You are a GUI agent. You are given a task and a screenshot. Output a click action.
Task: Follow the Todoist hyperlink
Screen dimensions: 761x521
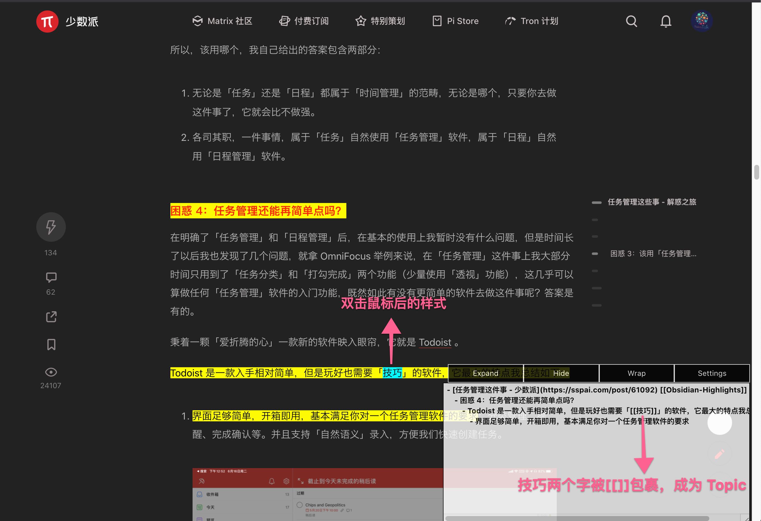coord(435,342)
